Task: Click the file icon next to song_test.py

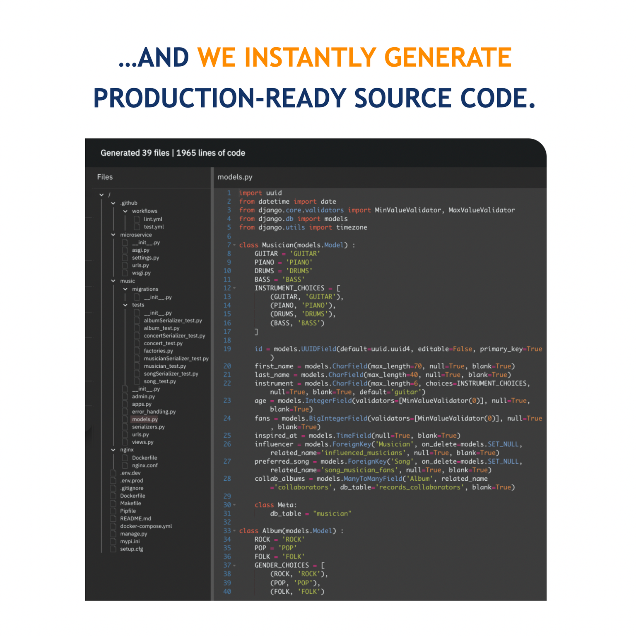Action: (x=137, y=381)
